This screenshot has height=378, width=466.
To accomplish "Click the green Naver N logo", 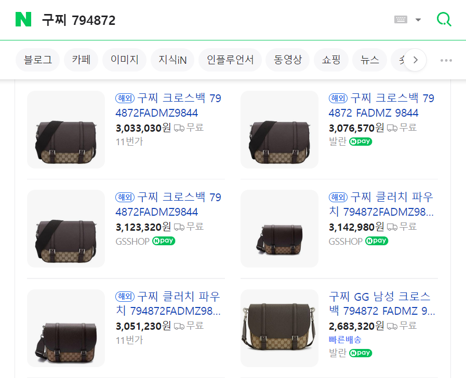I will tap(23, 20).
